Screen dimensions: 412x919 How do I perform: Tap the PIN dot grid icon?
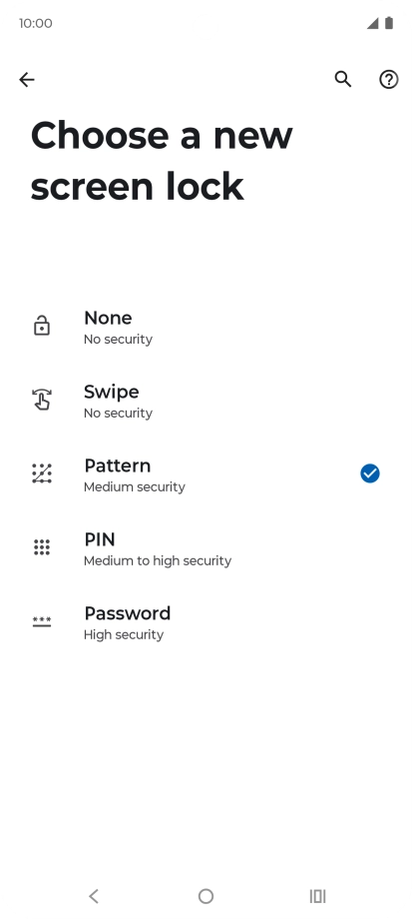point(42,546)
